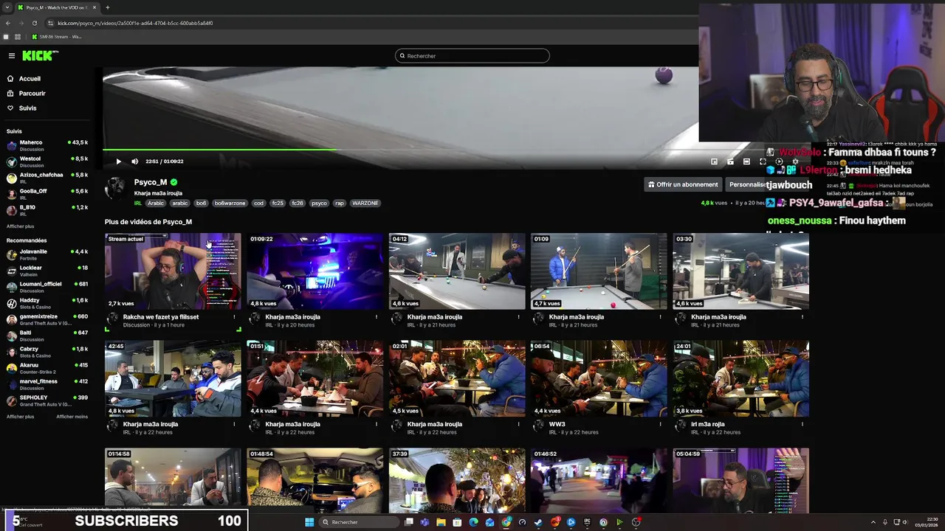The image size is (945, 531).
Task: Open Microsoft Edge from taskbar
Action: coord(473,522)
